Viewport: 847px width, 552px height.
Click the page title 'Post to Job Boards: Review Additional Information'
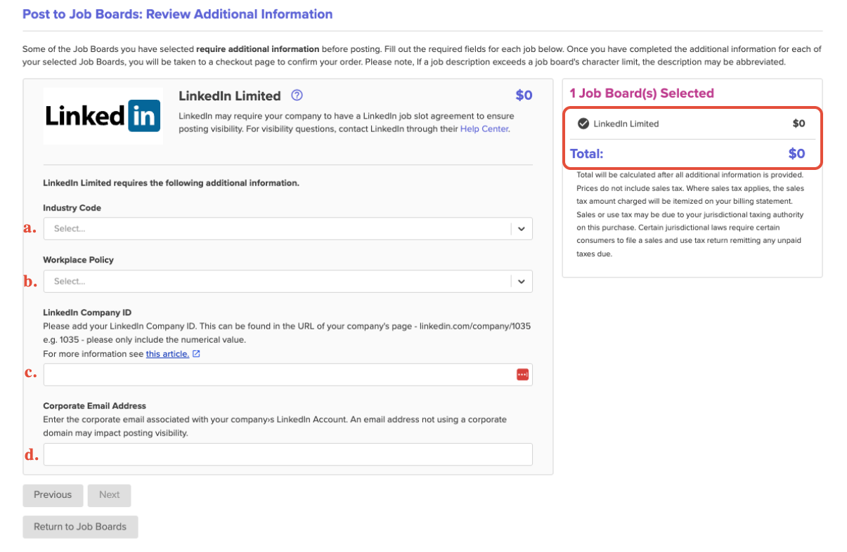(178, 14)
